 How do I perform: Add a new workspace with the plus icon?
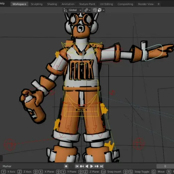[159, 4]
